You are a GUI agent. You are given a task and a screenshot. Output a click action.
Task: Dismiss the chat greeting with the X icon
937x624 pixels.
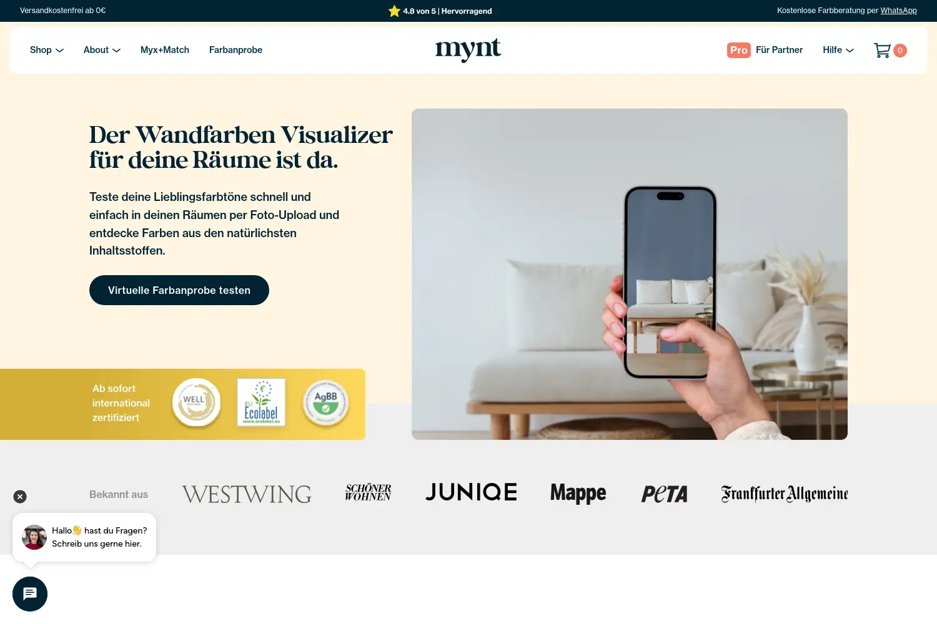point(20,497)
